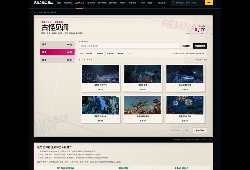Click the 本类清空 batch button

coord(120,54)
